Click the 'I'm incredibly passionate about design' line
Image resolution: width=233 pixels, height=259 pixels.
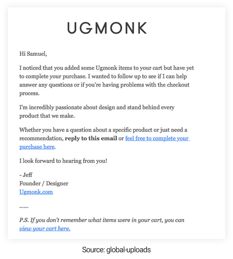pos(97,108)
